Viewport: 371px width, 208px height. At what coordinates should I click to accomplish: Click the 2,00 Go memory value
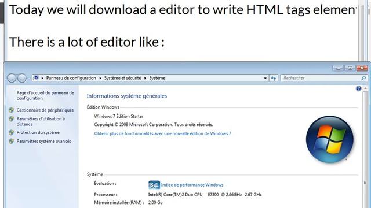click(155, 203)
